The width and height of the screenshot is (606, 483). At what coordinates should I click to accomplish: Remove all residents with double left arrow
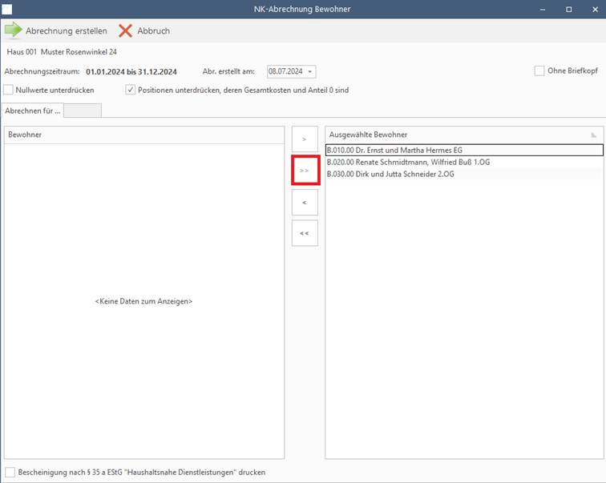pyautogui.click(x=305, y=233)
